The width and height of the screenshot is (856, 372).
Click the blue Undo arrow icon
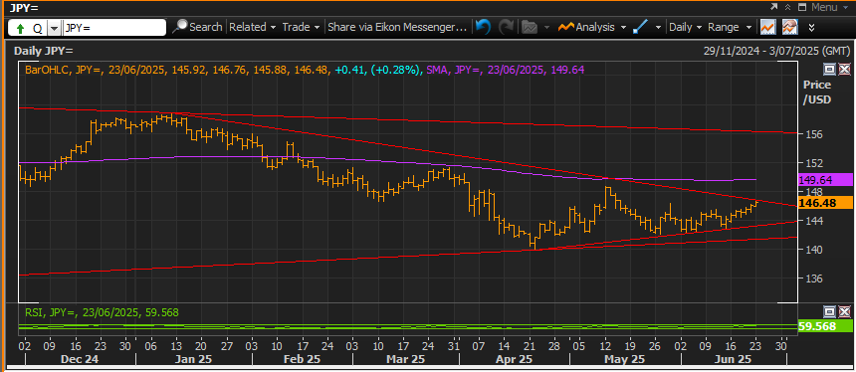[482, 27]
